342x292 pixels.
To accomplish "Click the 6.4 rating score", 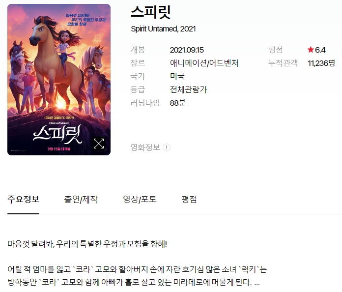I will tap(320, 50).
